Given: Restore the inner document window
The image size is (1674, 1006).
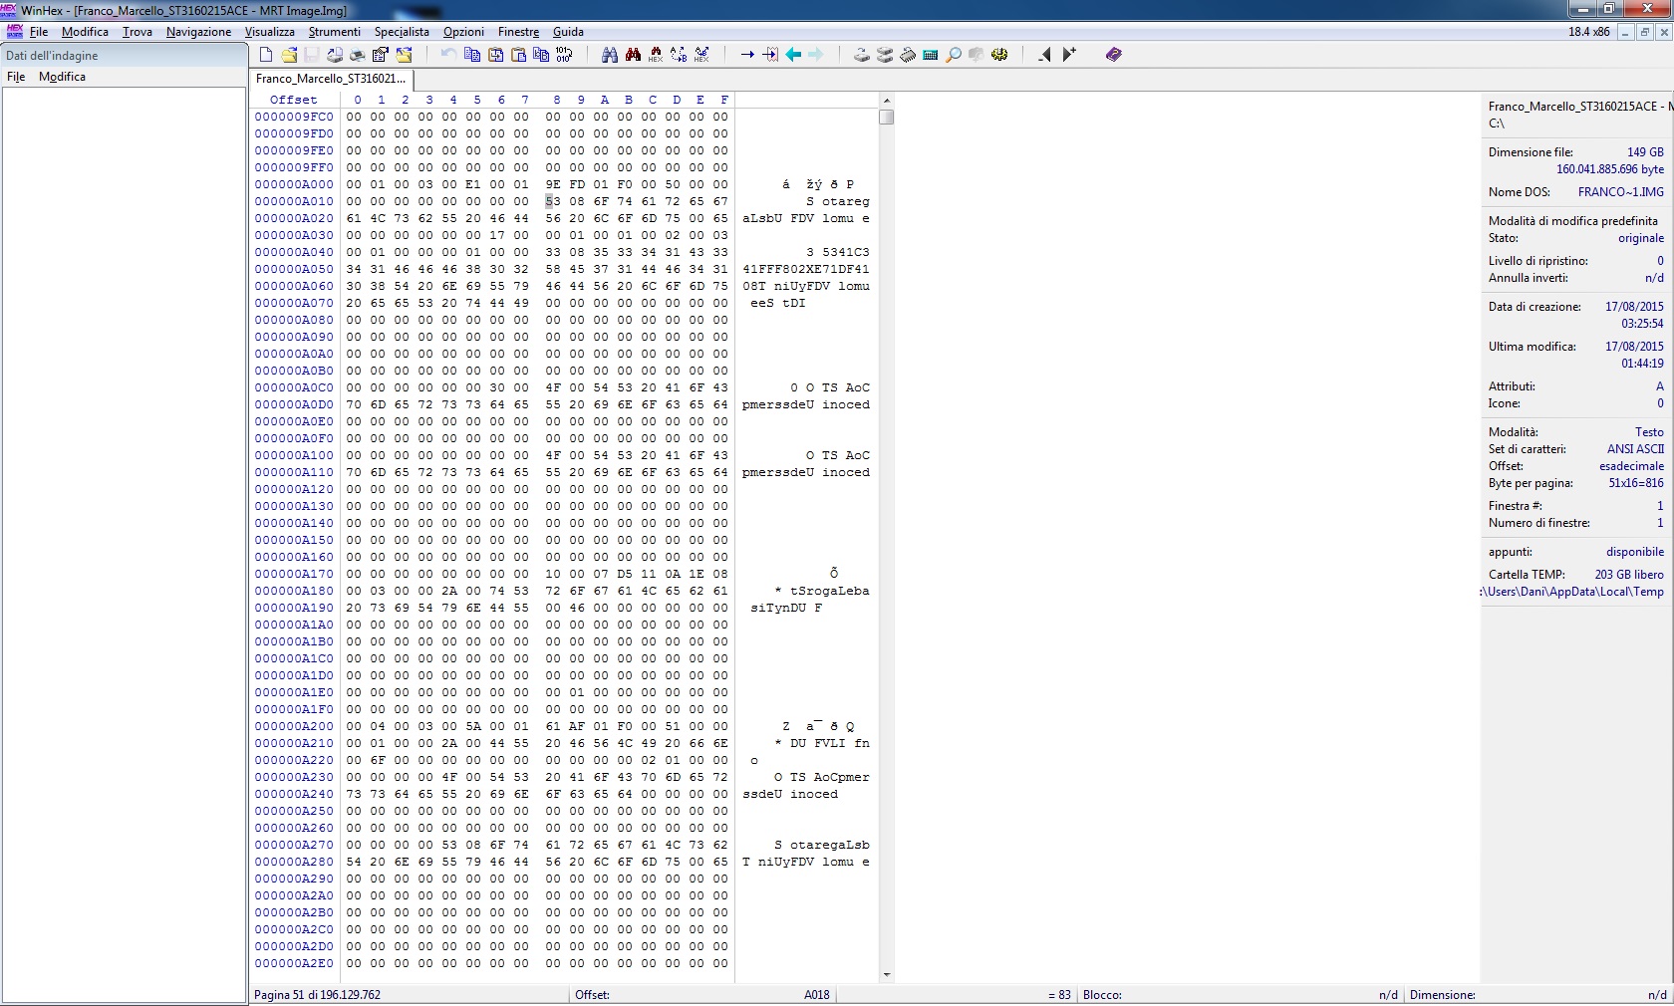Looking at the screenshot, I should [1645, 32].
